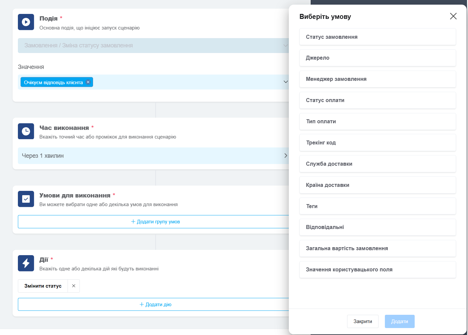
Task: Select the Статус замовлення condition
Action: click(378, 37)
